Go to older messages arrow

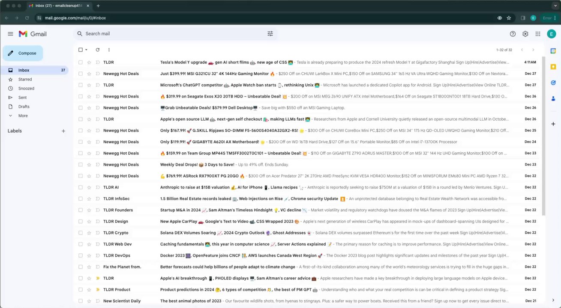[x=533, y=50]
